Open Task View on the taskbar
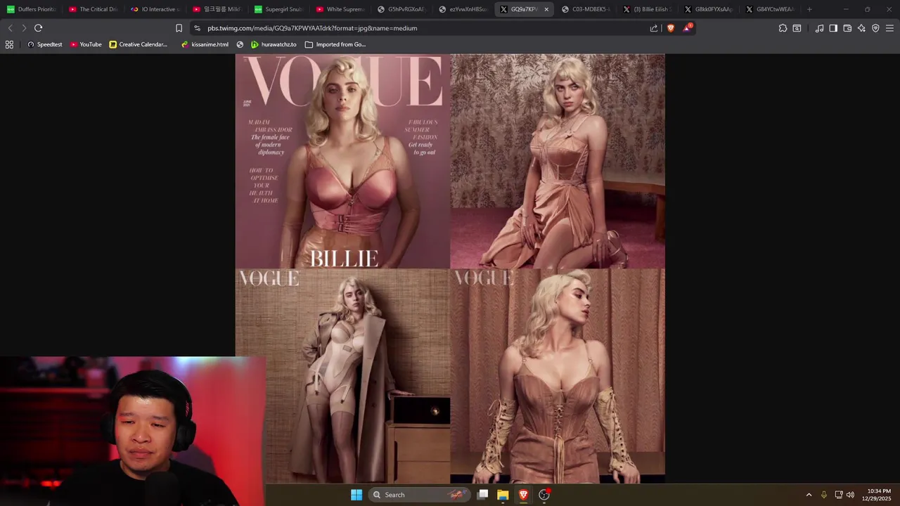 click(483, 495)
